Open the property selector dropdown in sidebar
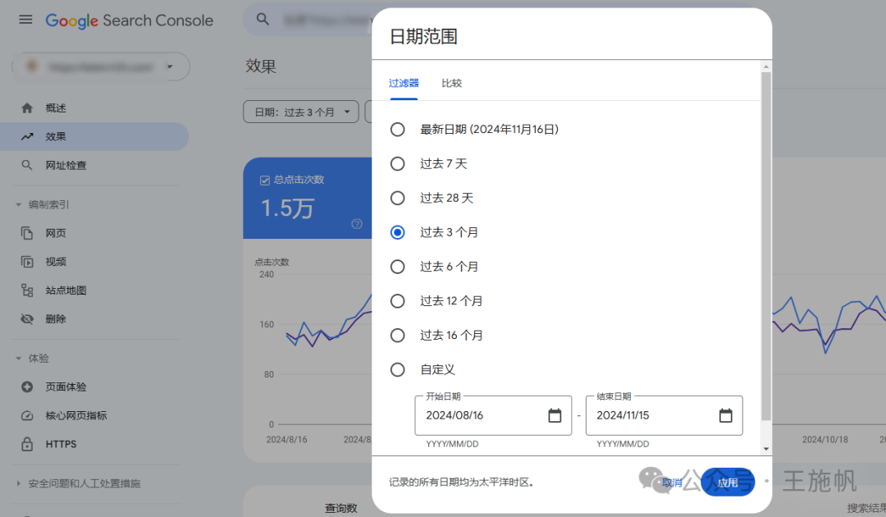 tap(100, 66)
